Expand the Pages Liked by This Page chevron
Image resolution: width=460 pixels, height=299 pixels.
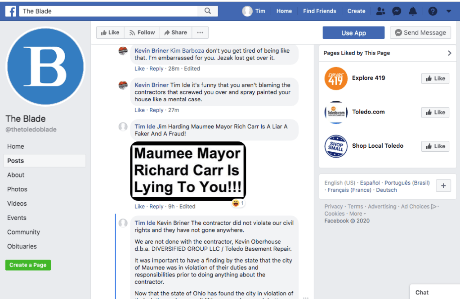[449, 53]
